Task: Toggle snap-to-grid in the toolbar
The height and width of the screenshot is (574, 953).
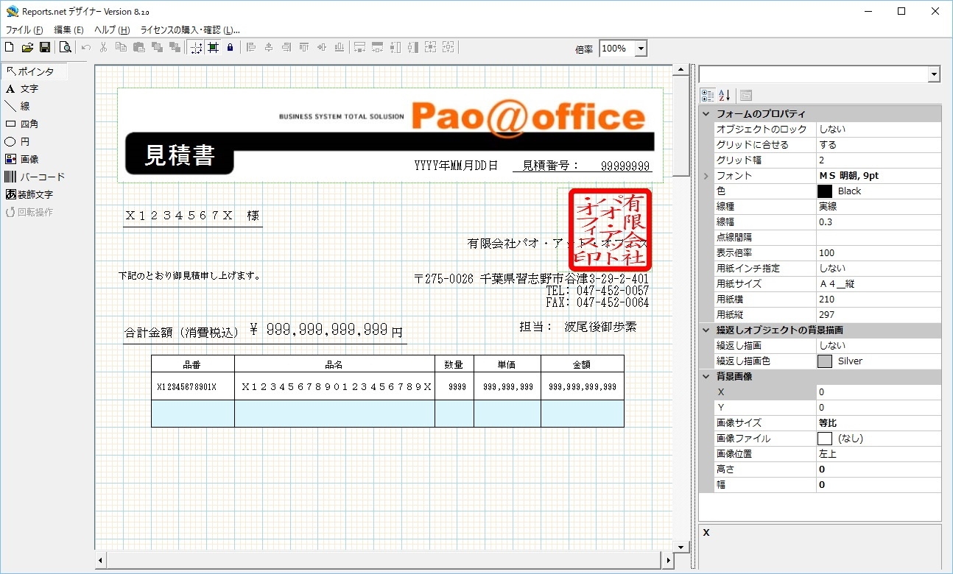Action: (194, 47)
